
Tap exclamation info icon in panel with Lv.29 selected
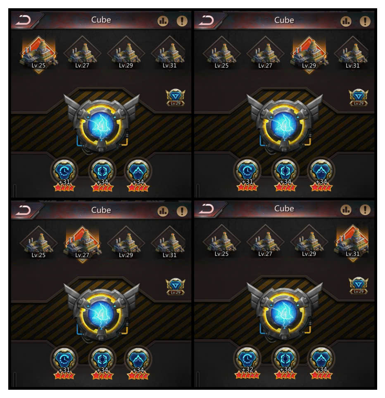pyautogui.click(x=365, y=21)
